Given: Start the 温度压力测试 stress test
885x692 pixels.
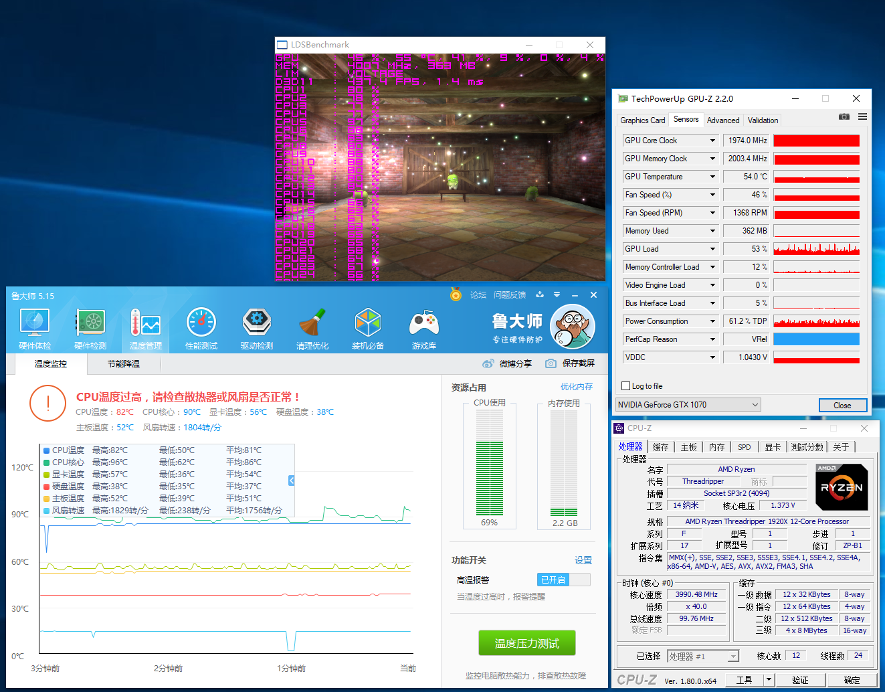Looking at the screenshot, I should tap(527, 643).
